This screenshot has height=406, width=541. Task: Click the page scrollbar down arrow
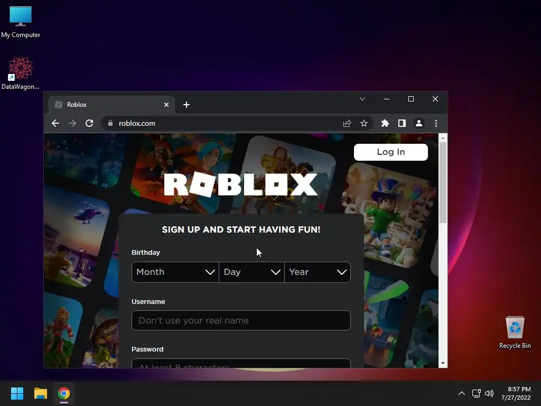(x=443, y=363)
